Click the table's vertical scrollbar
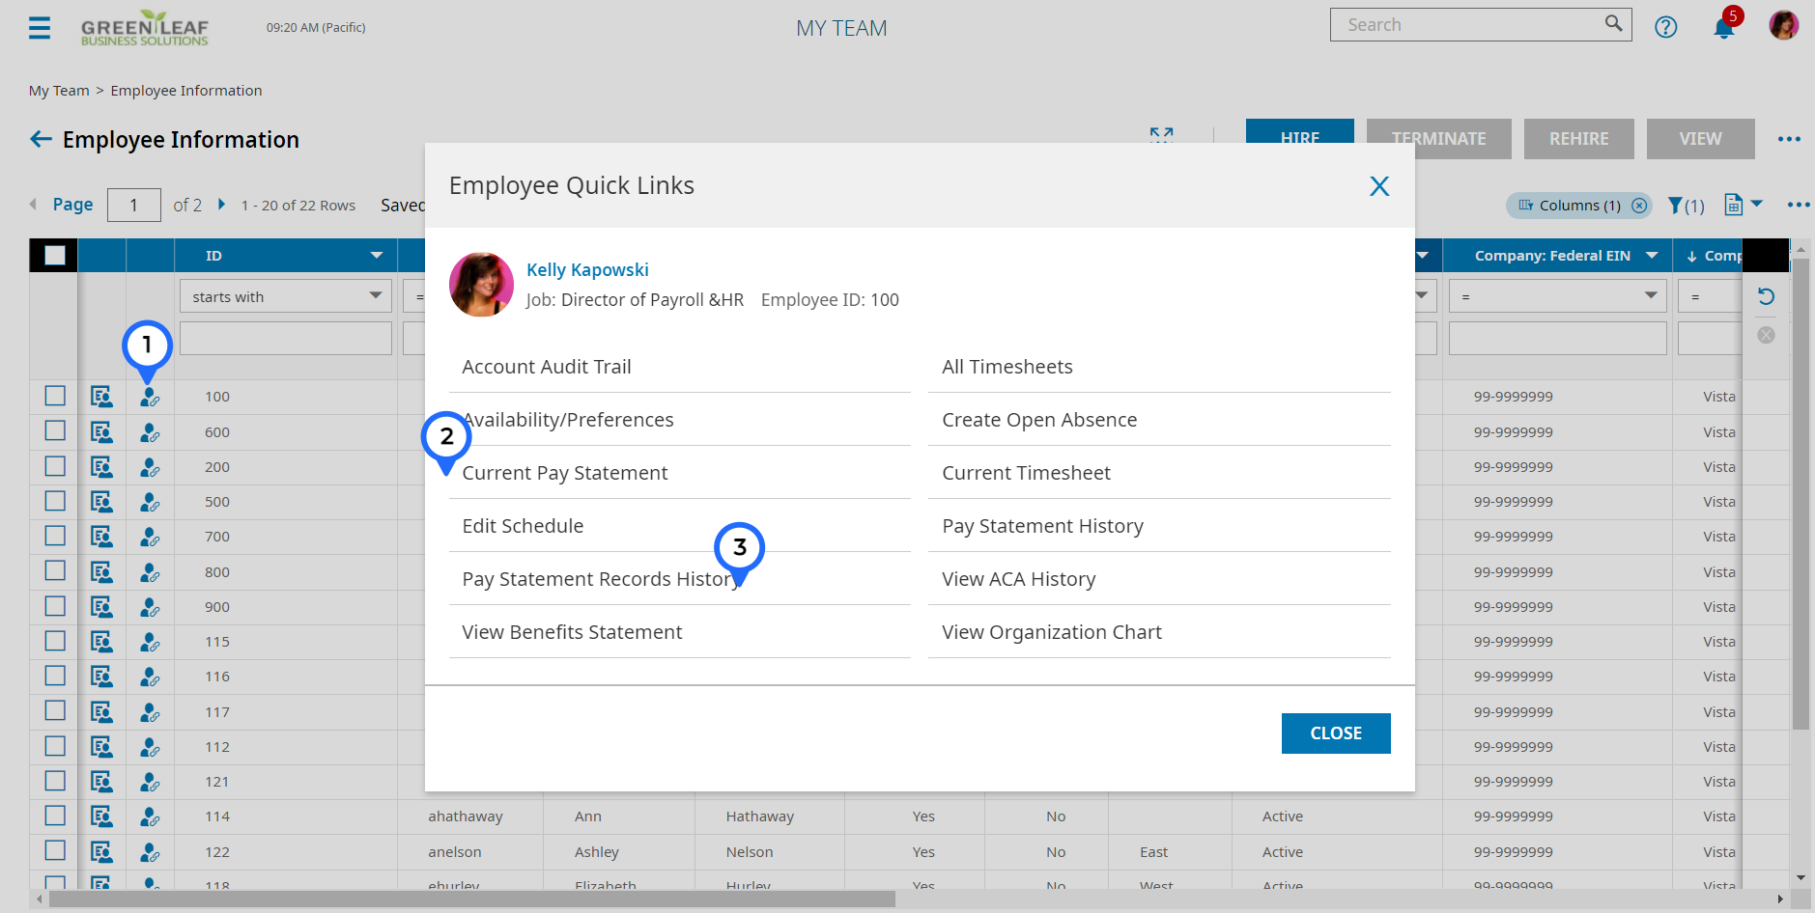Viewport: 1815px width, 913px height. (x=1801, y=492)
